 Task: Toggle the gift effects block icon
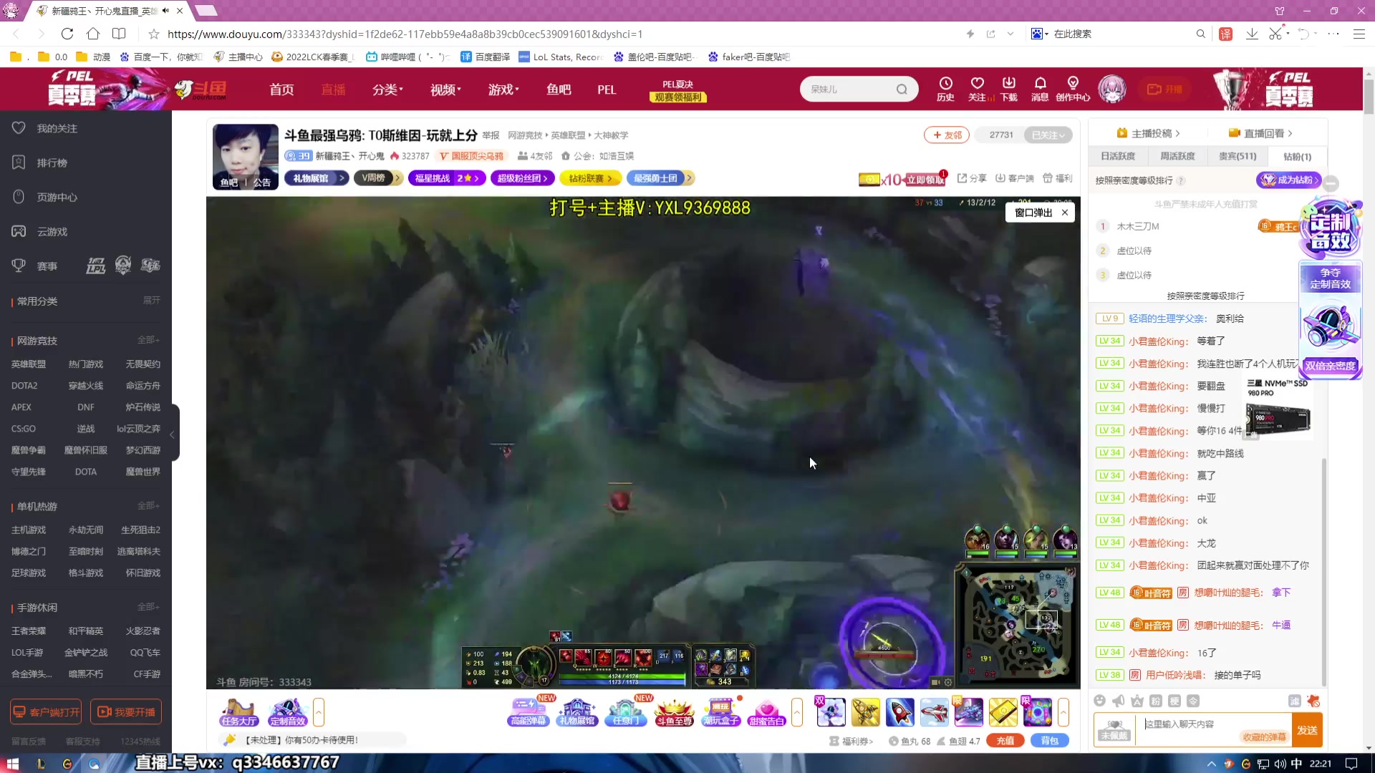pyautogui.click(x=1313, y=701)
